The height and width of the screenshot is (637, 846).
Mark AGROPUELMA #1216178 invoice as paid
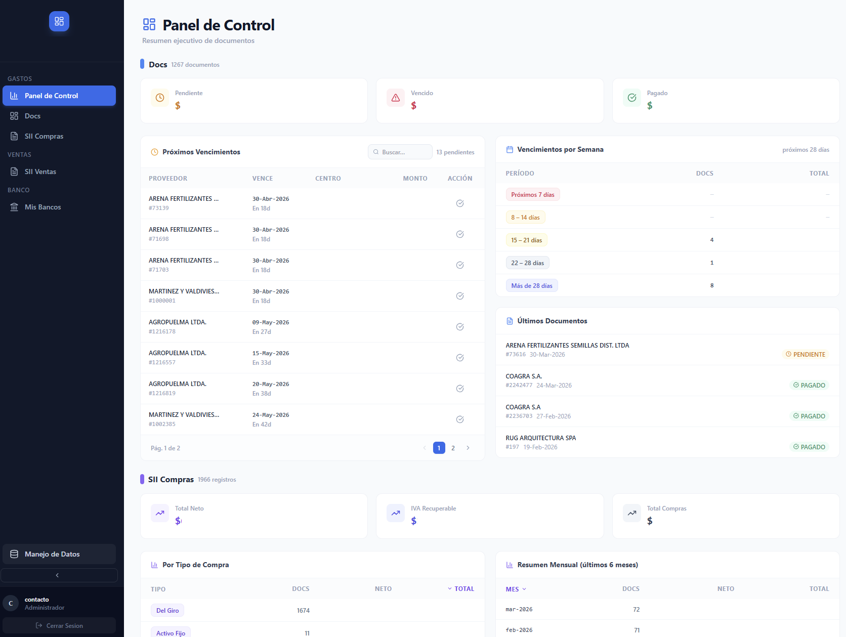tap(460, 327)
